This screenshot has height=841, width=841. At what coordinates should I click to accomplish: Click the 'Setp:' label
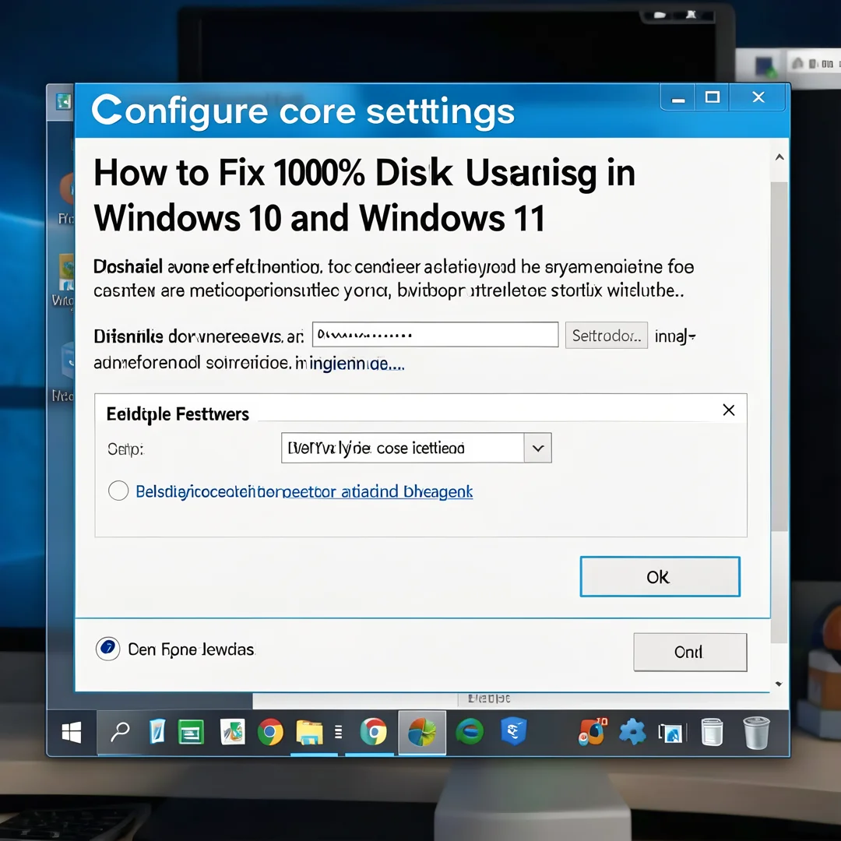click(x=125, y=449)
